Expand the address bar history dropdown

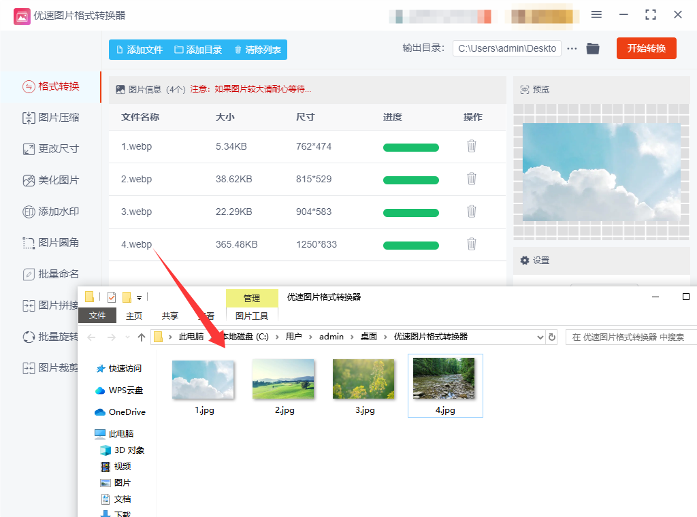540,337
